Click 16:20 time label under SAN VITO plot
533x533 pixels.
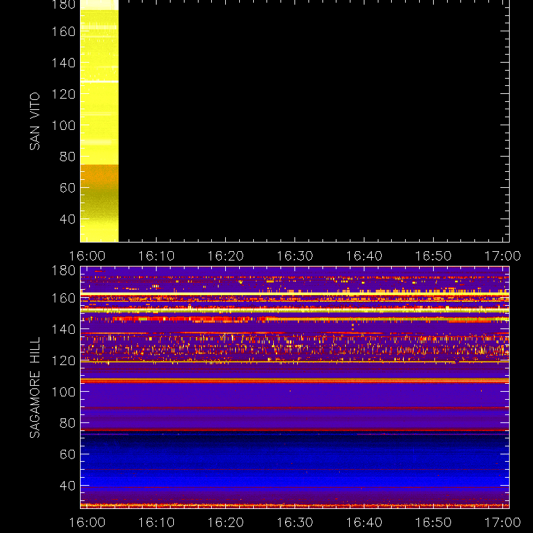(225, 256)
